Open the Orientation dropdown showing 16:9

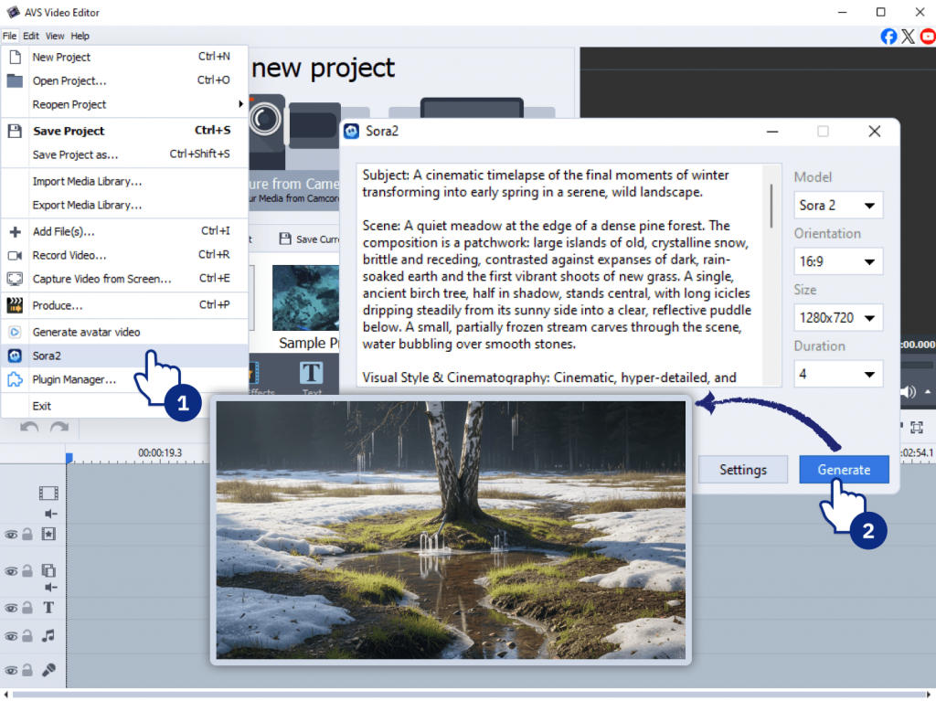click(x=837, y=261)
